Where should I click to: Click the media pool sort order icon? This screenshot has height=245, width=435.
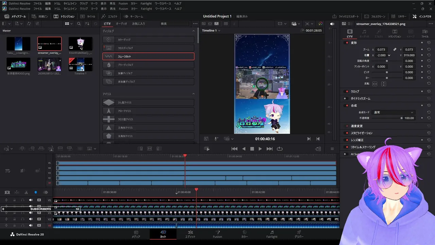pyautogui.click(x=87, y=24)
